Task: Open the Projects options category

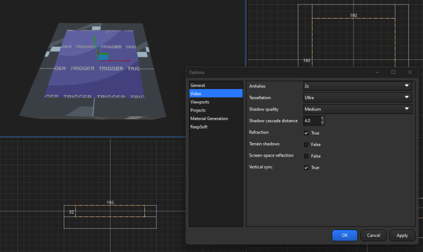Action: point(198,110)
